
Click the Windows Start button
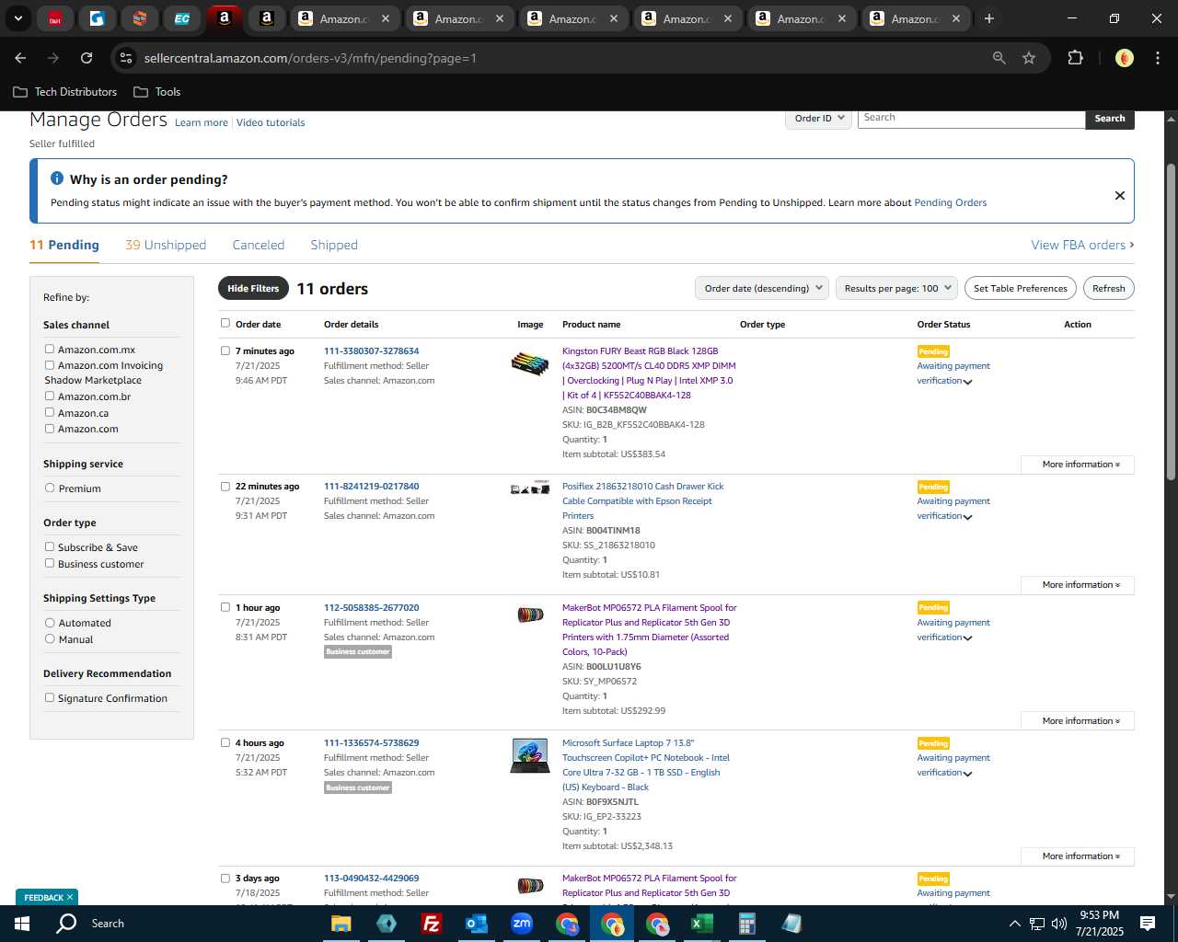[x=22, y=924]
